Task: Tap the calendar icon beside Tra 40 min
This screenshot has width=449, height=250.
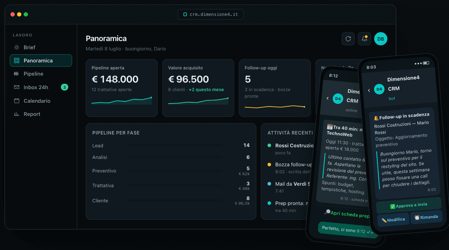Action: click(330, 127)
